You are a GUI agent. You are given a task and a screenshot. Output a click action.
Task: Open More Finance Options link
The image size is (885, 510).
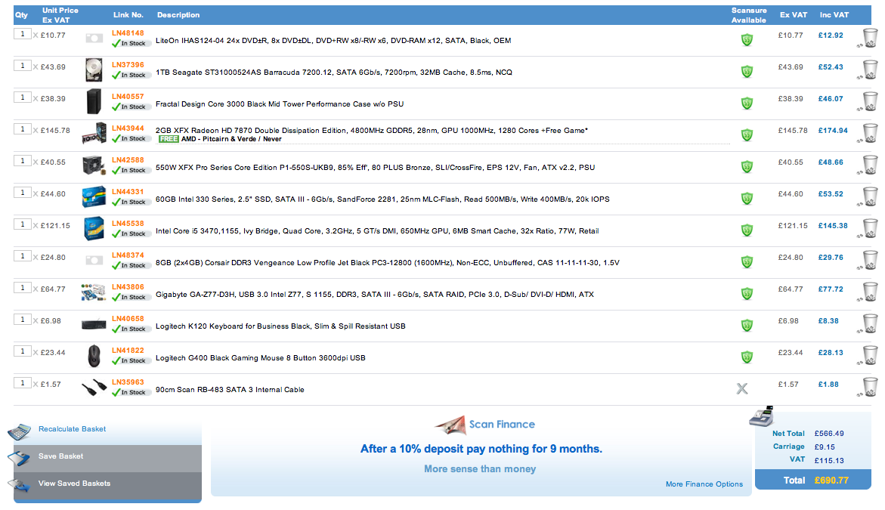pyautogui.click(x=704, y=484)
